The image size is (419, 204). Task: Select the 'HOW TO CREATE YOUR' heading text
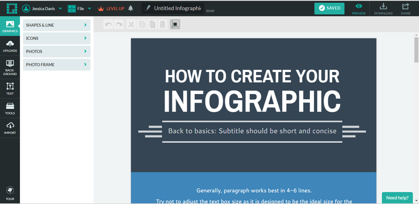(252, 76)
